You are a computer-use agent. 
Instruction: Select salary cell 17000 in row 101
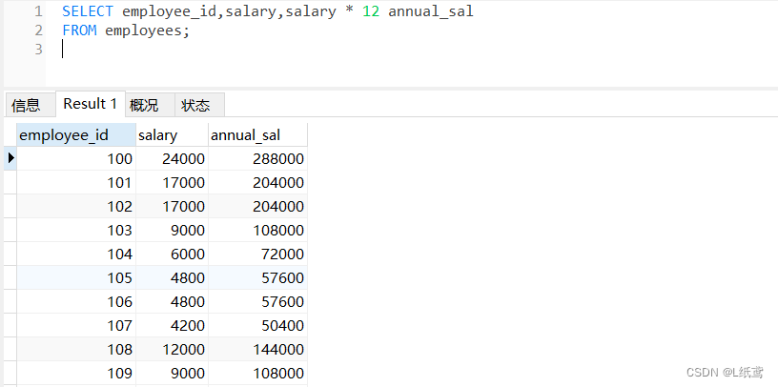click(172, 183)
